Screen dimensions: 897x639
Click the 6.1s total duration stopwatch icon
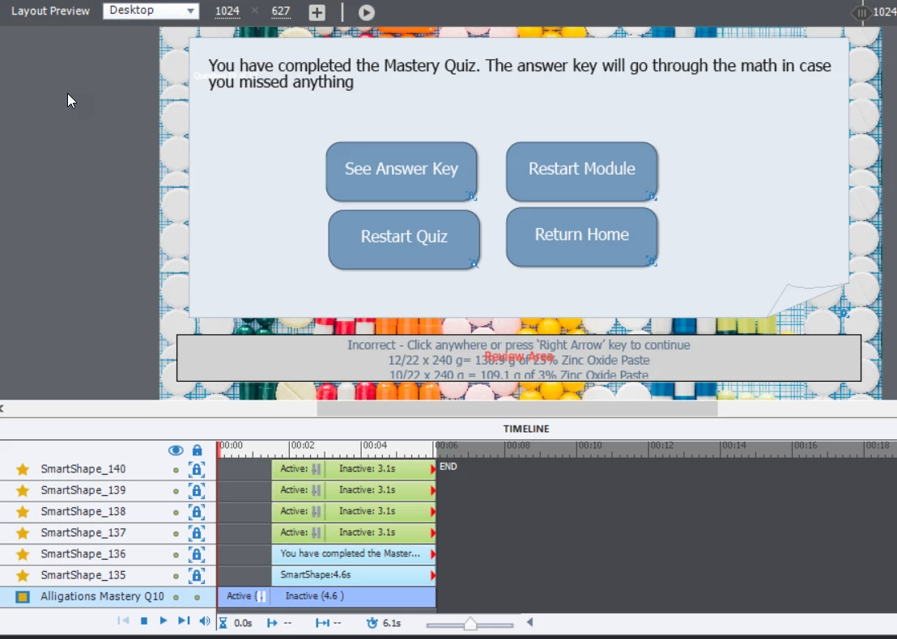coord(372,623)
